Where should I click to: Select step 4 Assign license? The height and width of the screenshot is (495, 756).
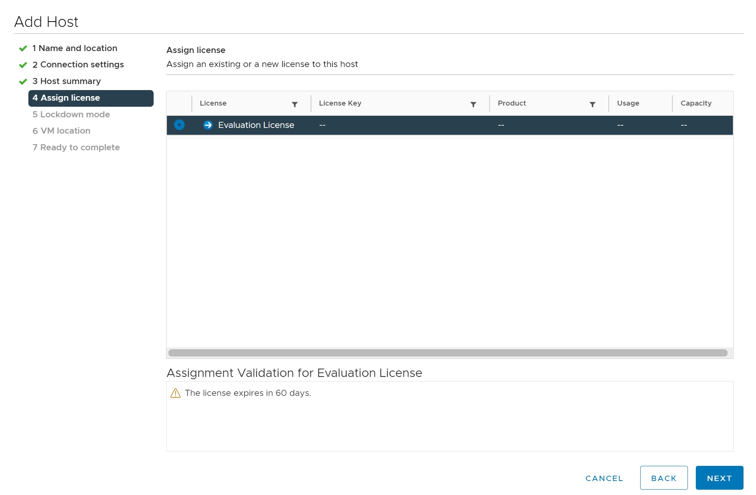pos(91,98)
